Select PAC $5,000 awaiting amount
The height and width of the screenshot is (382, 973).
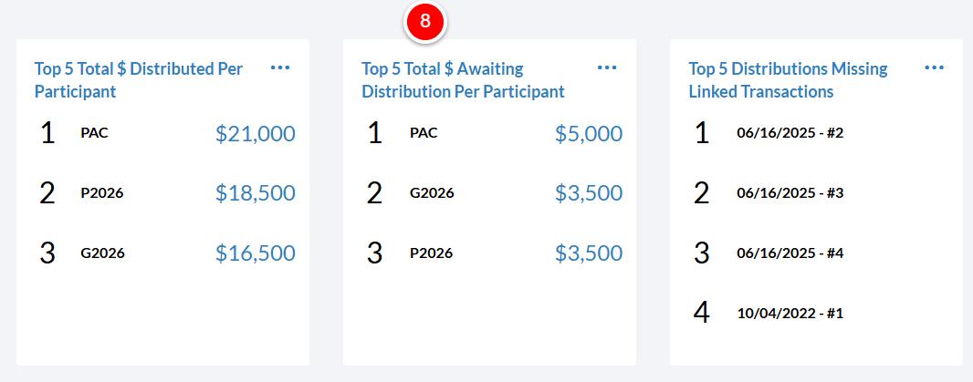coord(588,133)
